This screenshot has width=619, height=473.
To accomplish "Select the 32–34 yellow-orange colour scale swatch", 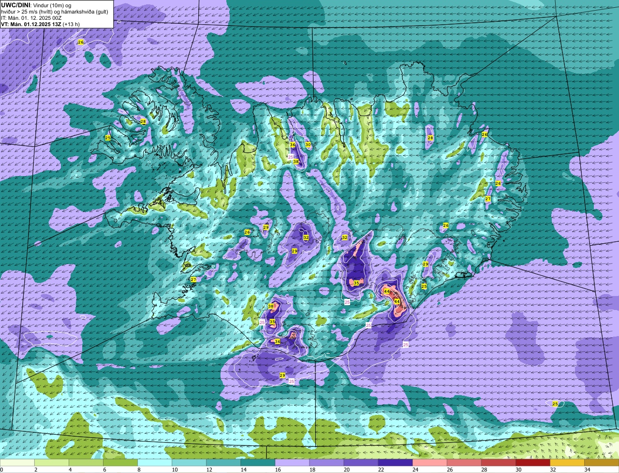I will tap(567, 462).
